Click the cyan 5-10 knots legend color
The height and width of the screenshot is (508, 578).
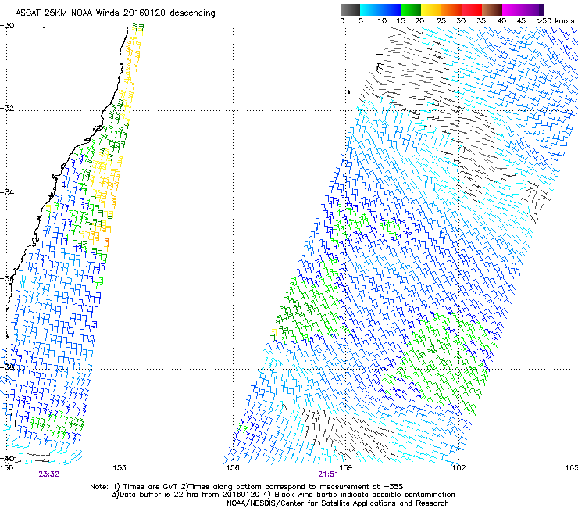(369, 9)
